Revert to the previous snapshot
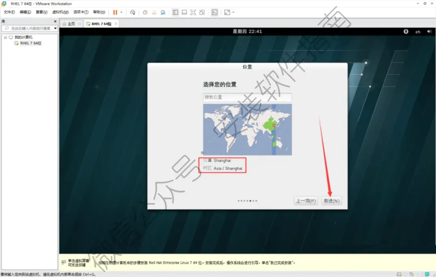 154,12
